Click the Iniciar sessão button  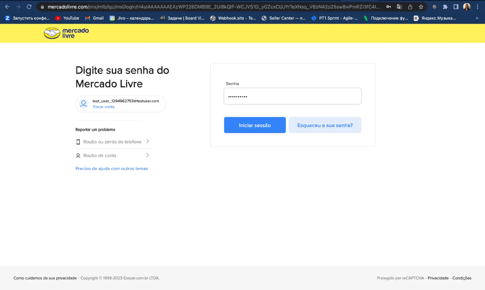255,125
